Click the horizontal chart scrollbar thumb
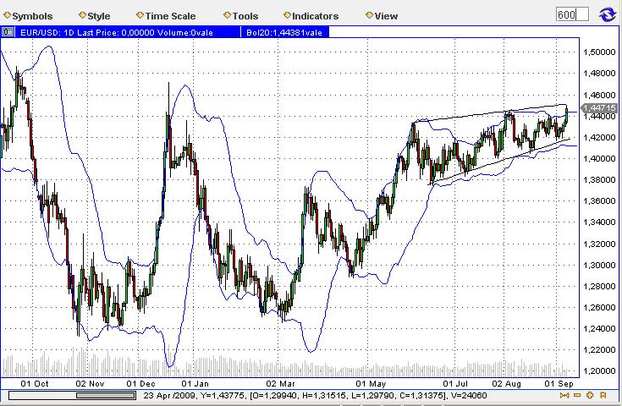The width and height of the screenshot is (622, 406). click(106, 395)
